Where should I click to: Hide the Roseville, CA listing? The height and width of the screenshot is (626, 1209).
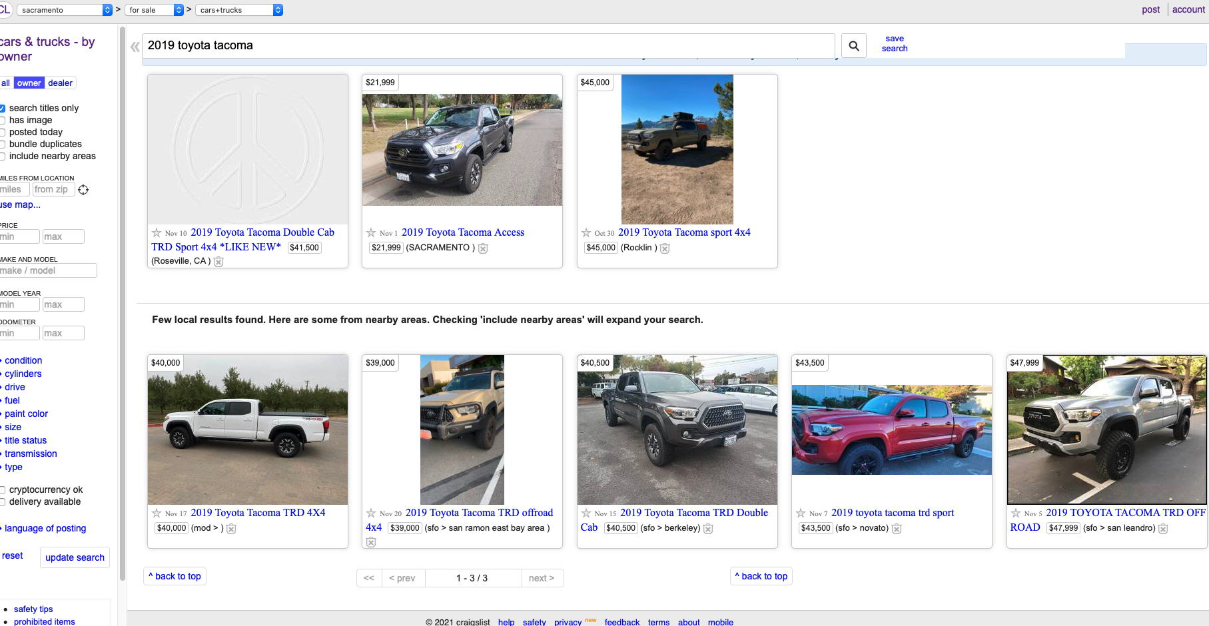click(x=218, y=262)
